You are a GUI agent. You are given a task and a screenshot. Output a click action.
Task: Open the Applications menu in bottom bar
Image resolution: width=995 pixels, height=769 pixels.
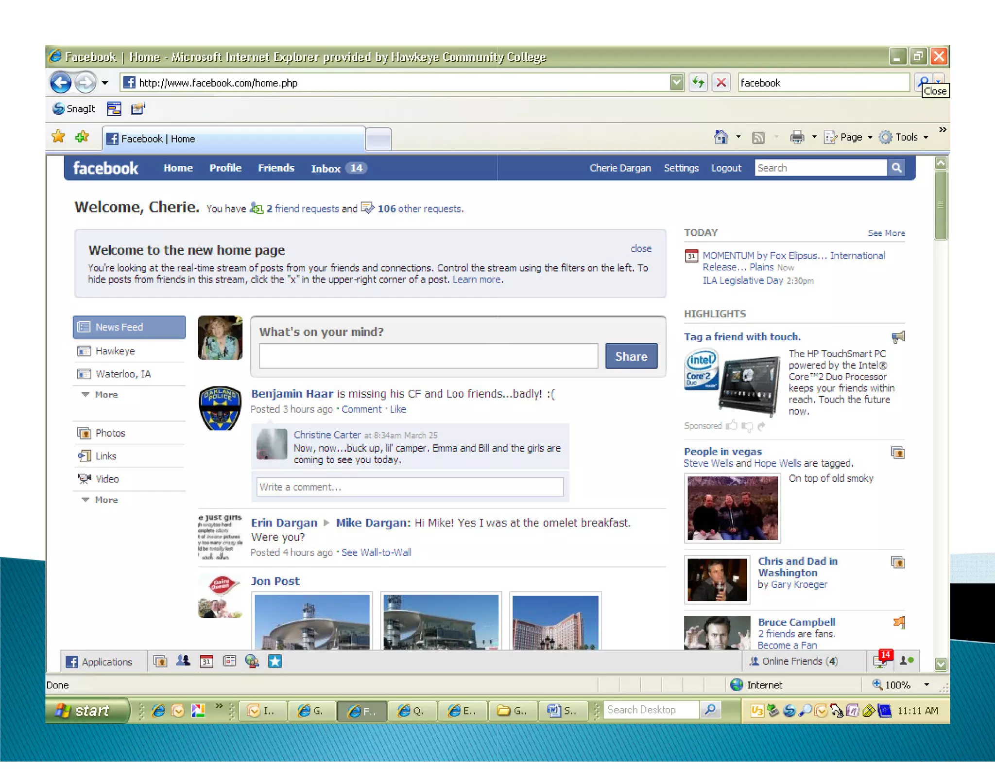100,662
